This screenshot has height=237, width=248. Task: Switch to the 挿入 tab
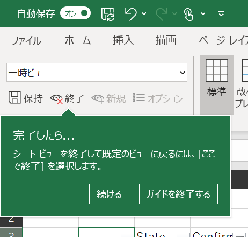coord(123,40)
